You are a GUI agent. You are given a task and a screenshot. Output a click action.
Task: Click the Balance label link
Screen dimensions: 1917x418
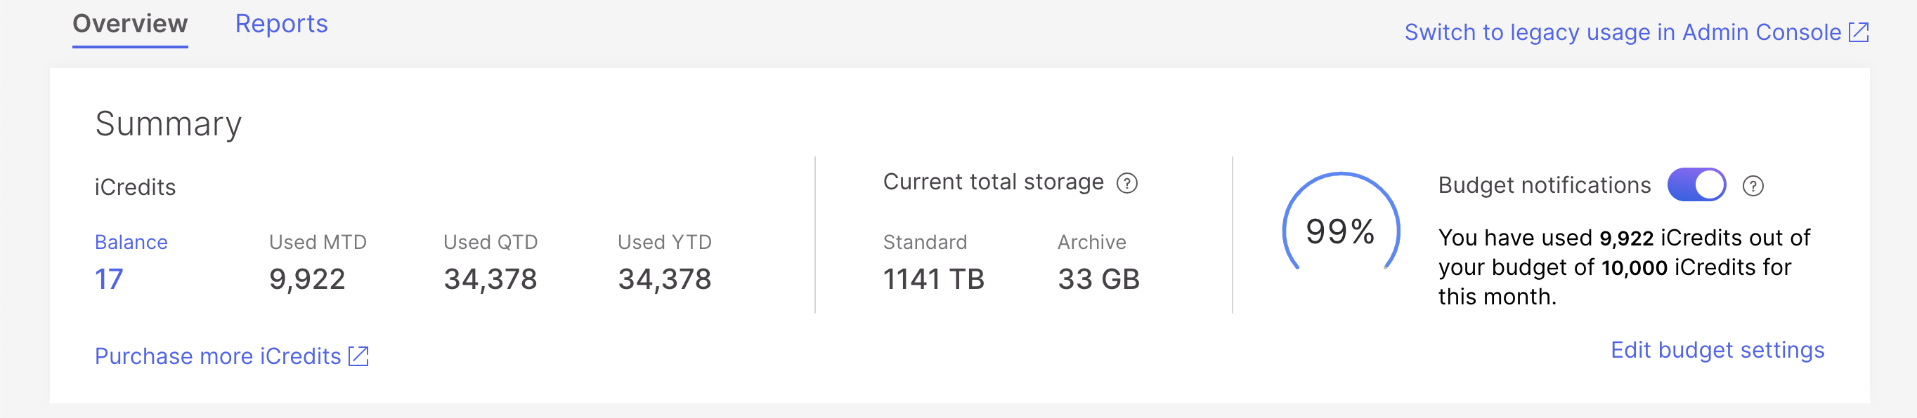131,242
